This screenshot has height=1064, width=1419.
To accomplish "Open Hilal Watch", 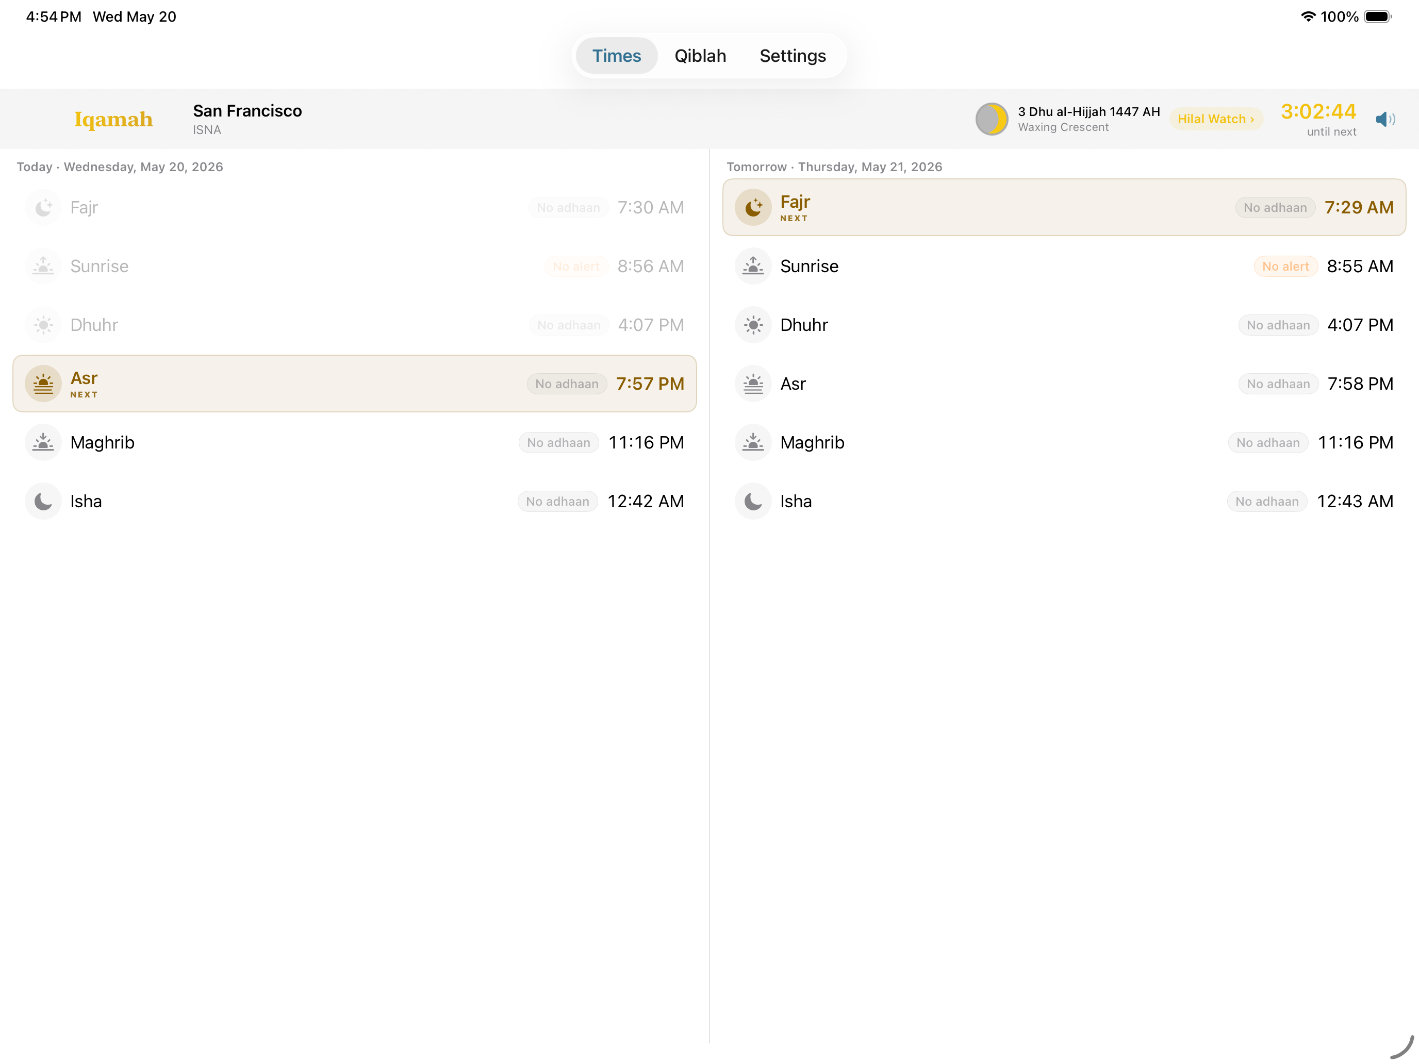I will click(x=1216, y=119).
